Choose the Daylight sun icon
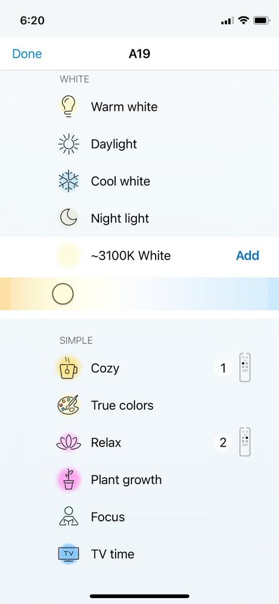 [x=68, y=144]
